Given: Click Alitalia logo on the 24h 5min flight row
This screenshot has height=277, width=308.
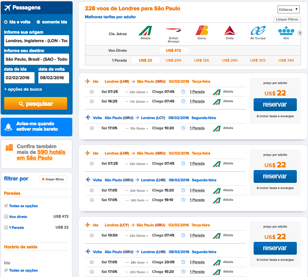Looking at the screenshot, I should pos(217,200).
